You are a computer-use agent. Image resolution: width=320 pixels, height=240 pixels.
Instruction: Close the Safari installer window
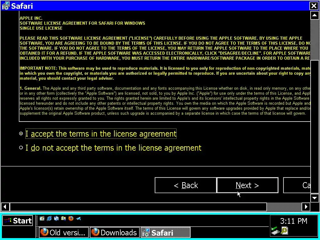pos(314,6)
